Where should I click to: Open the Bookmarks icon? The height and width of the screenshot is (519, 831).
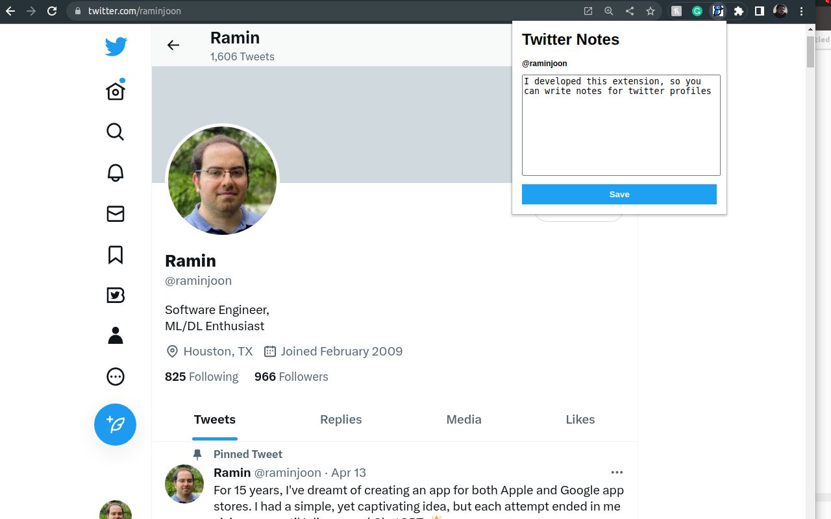coord(115,255)
